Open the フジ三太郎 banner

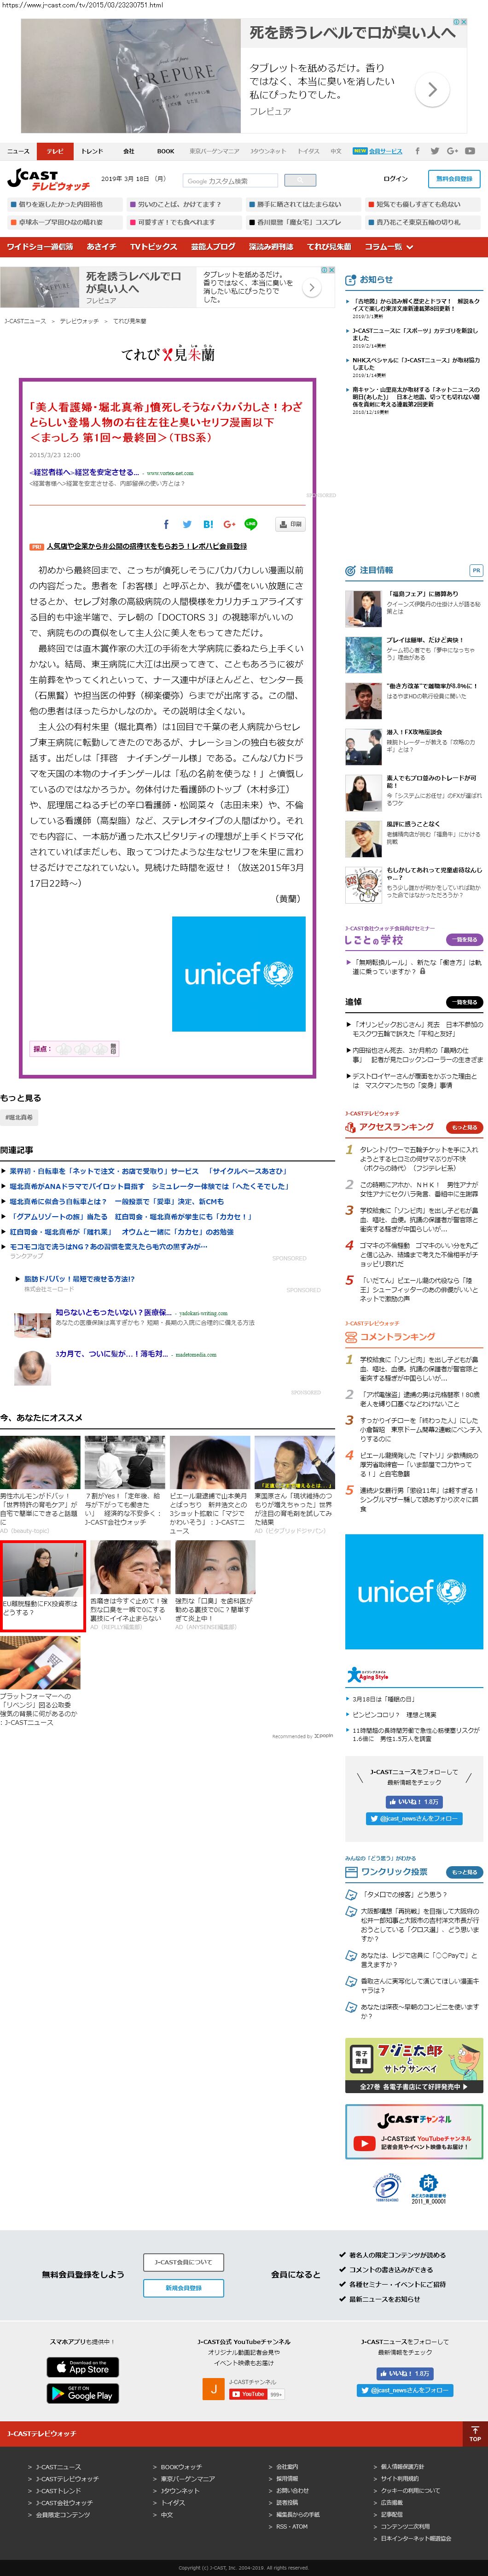414,2065
